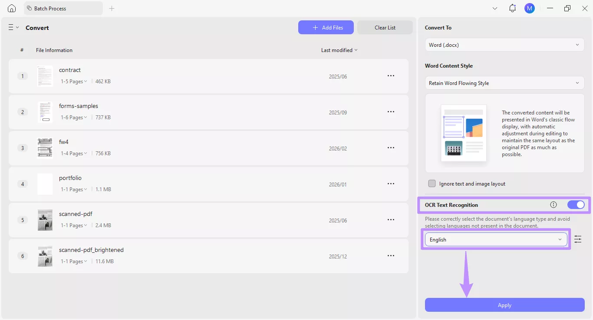
Task: Open notifications via bell icon
Action: pos(512,8)
